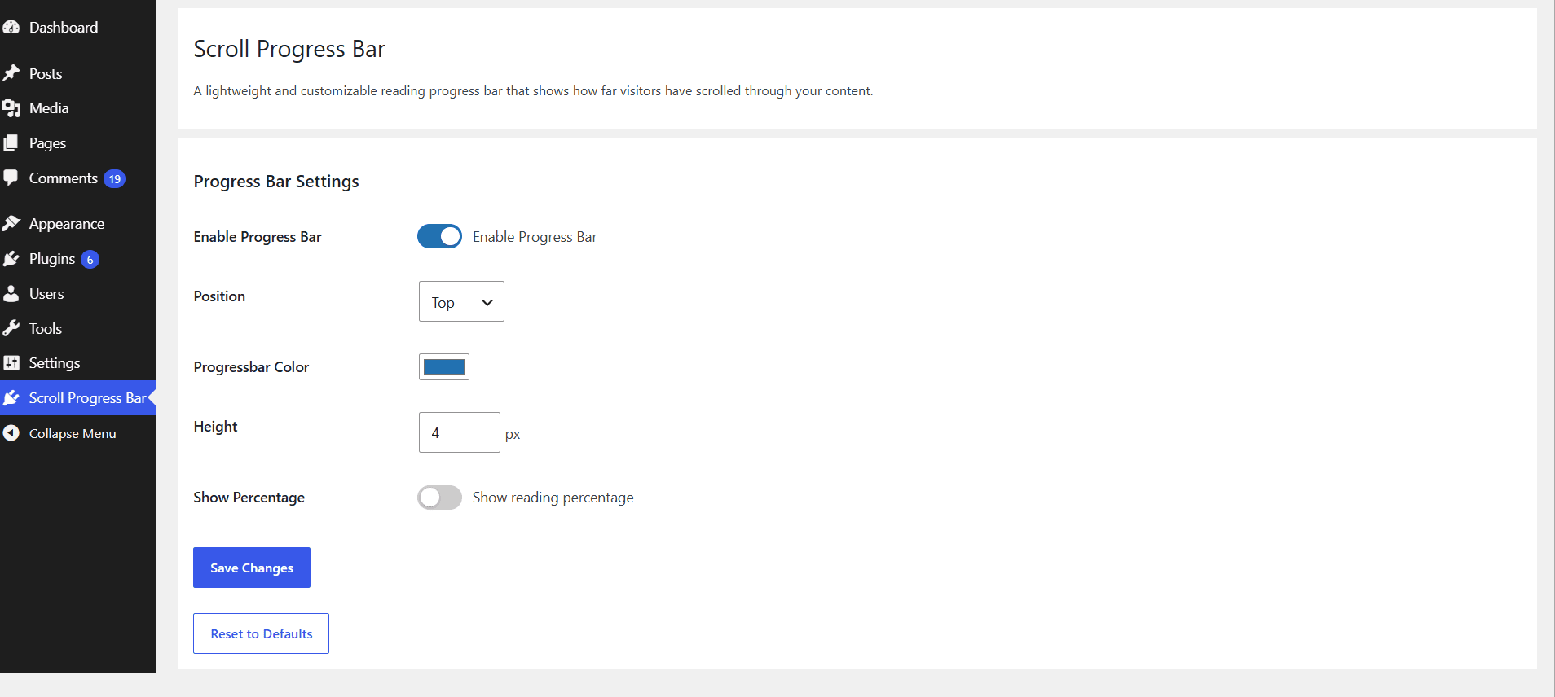Turn on the Show reading percentage toggle
This screenshot has height=697, width=1555.
point(439,497)
